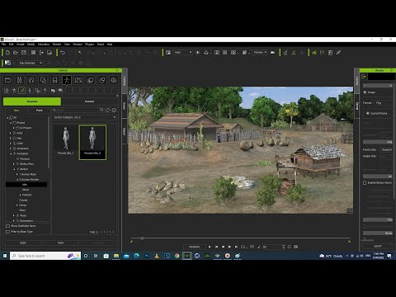Expand the Motion Plus tree node

pos(14,164)
